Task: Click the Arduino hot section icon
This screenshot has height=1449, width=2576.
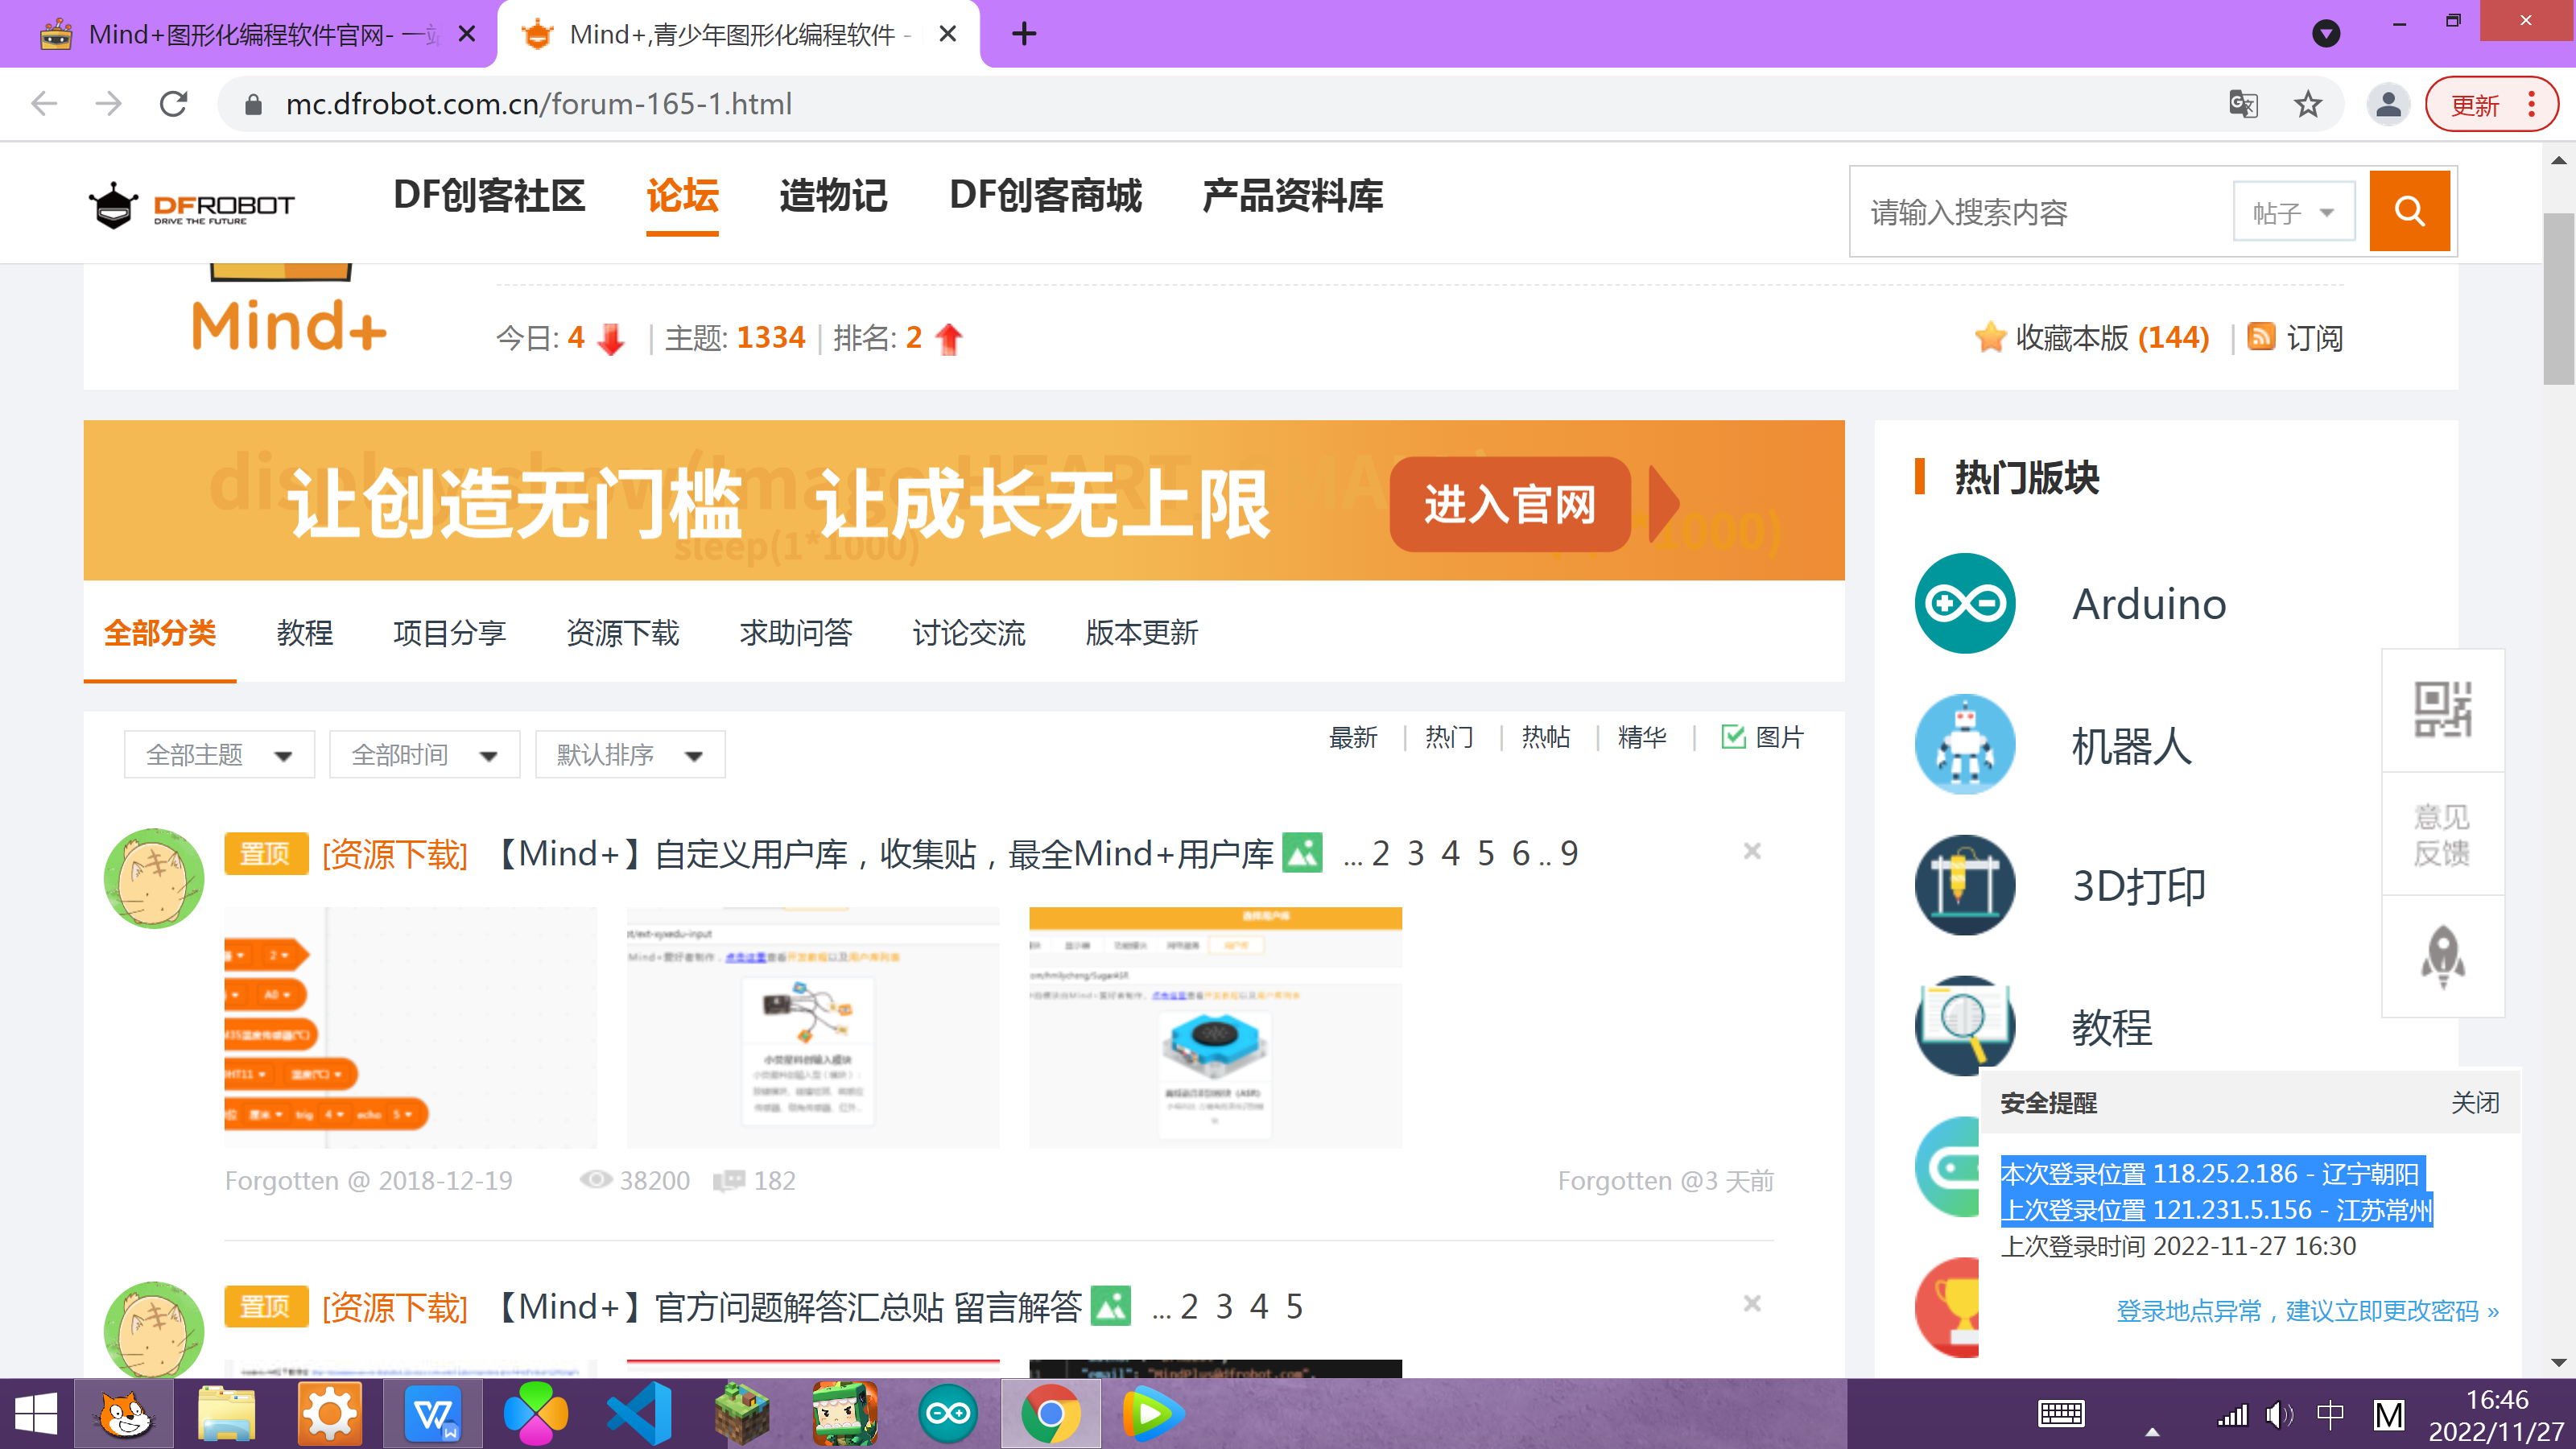Action: point(1962,603)
